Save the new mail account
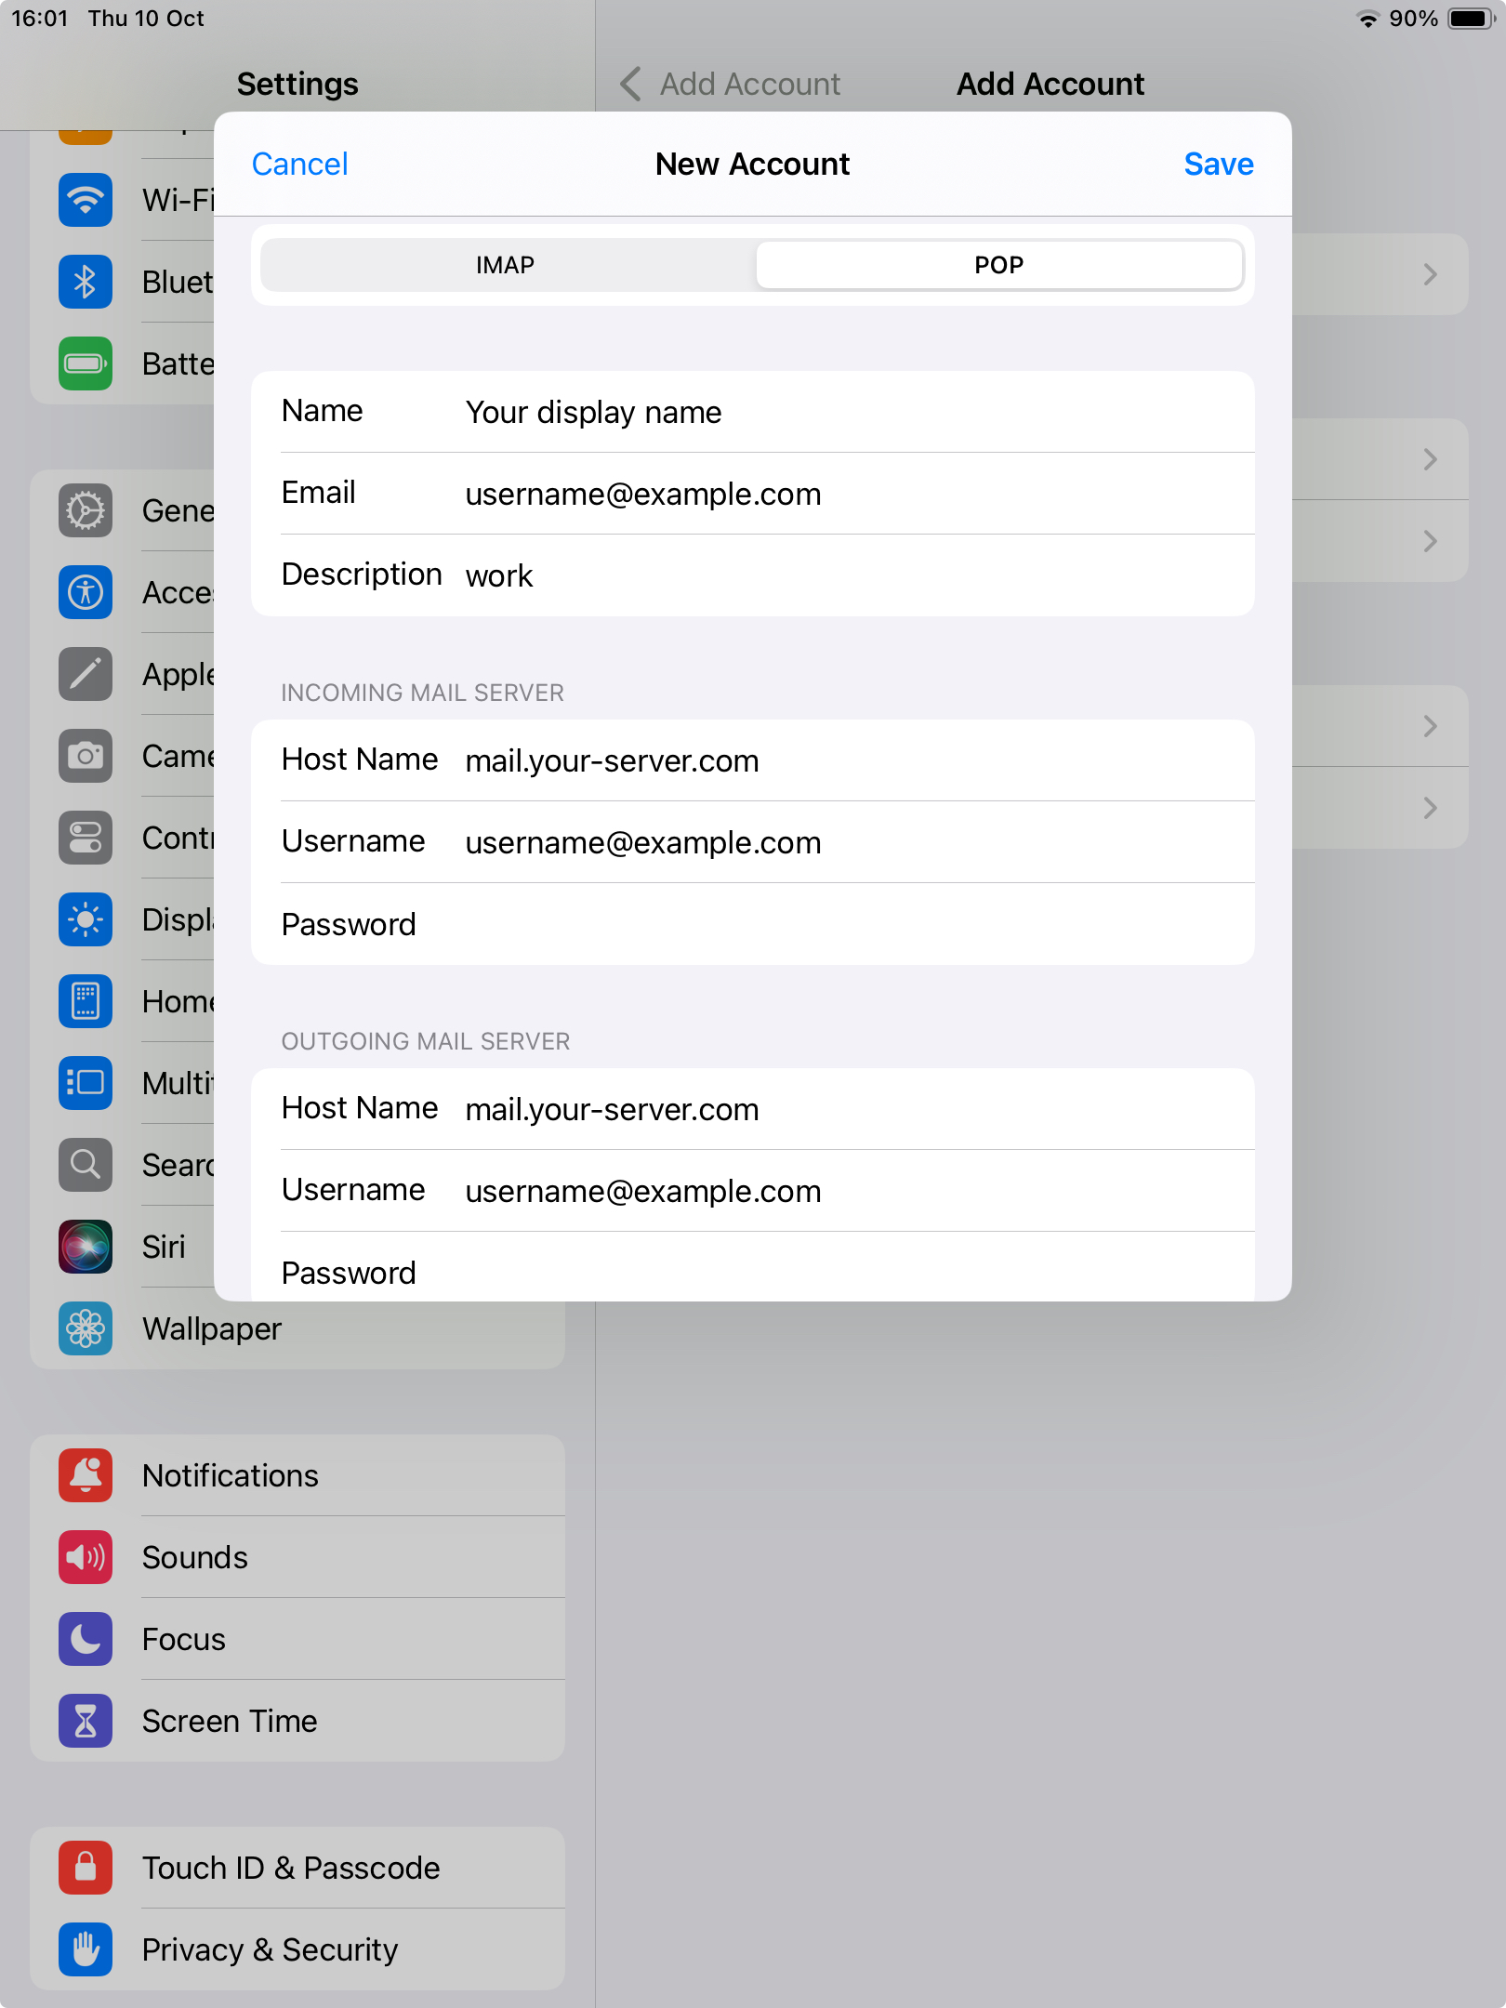The width and height of the screenshot is (1506, 2008). click(x=1219, y=164)
